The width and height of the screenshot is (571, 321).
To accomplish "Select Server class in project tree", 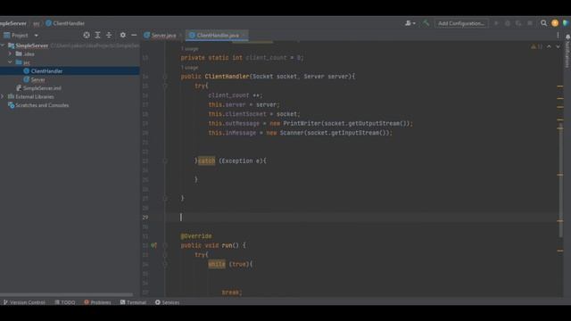I will coord(37,79).
